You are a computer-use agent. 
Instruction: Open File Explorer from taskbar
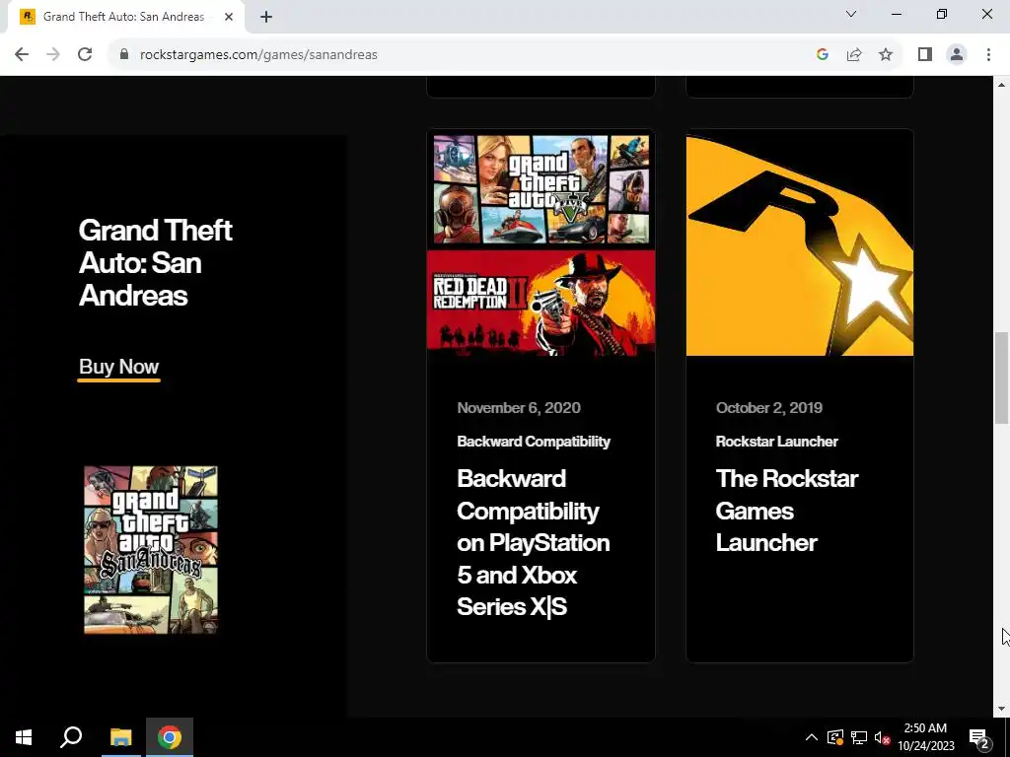pos(120,737)
